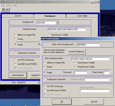Click the application icon in title bar
Viewport: 115px width, 106px height.
(2, 2)
